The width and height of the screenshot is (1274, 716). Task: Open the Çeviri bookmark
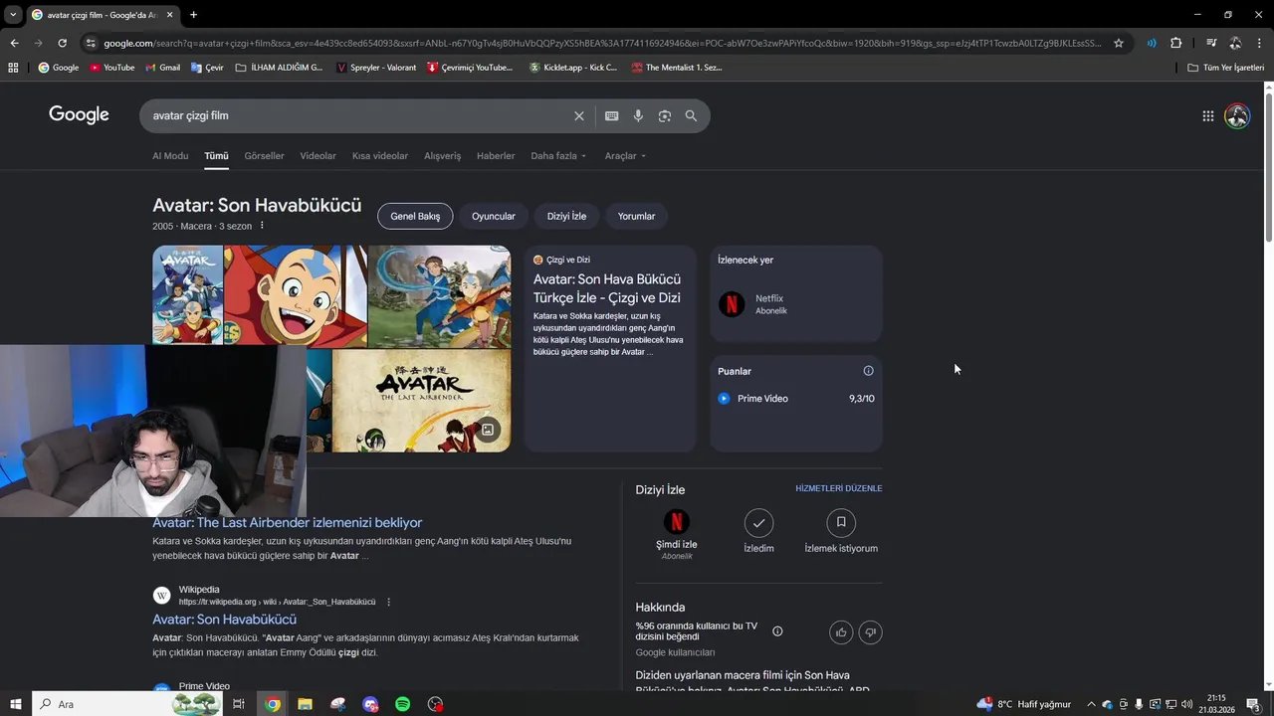pyautogui.click(x=207, y=68)
